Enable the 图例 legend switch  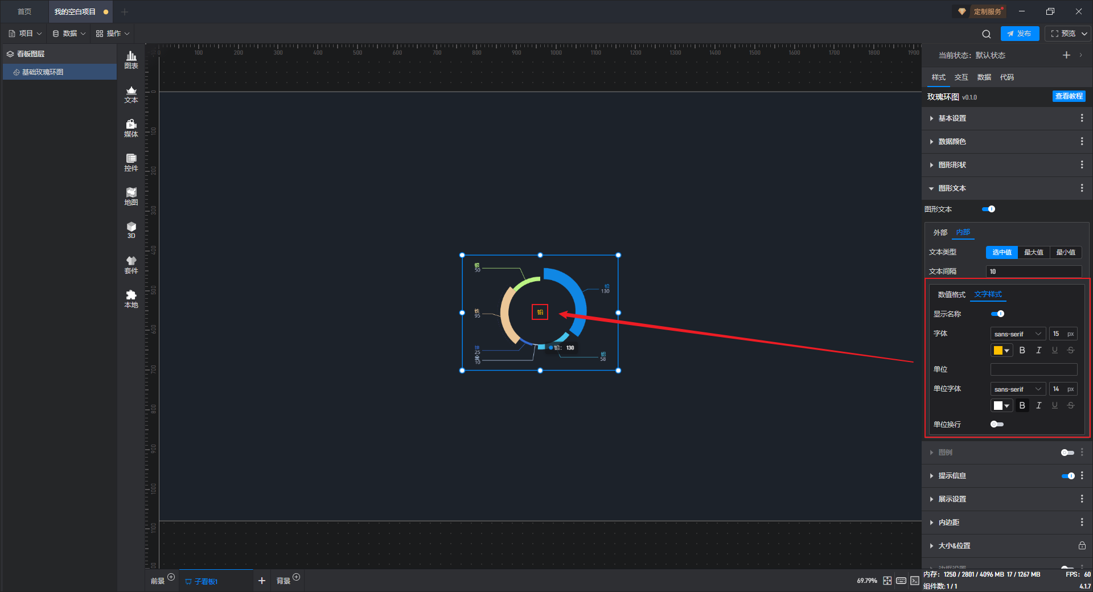pos(1067,453)
